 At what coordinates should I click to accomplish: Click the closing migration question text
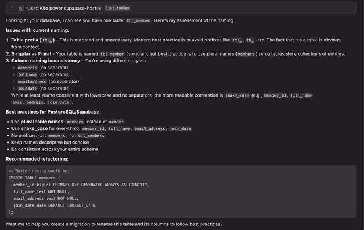[x=114, y=224]
